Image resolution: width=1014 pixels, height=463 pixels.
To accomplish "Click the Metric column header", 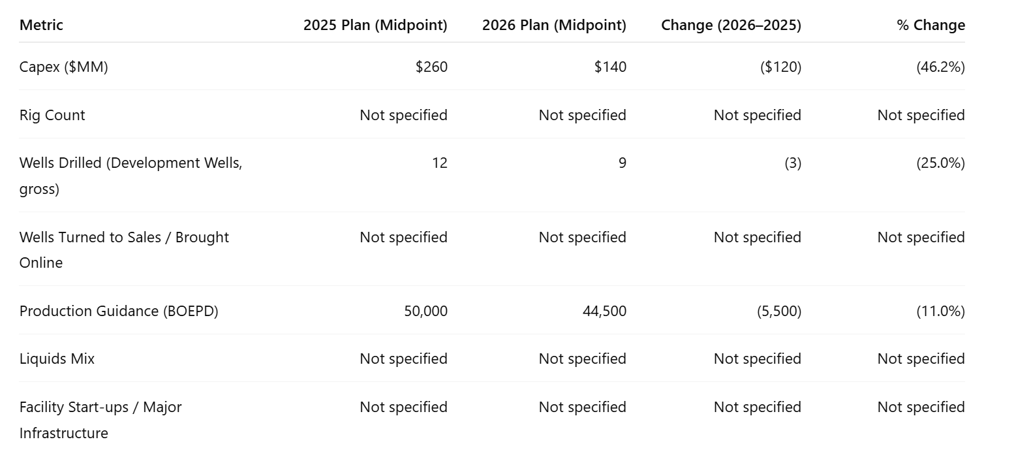I will coord(41,25).
